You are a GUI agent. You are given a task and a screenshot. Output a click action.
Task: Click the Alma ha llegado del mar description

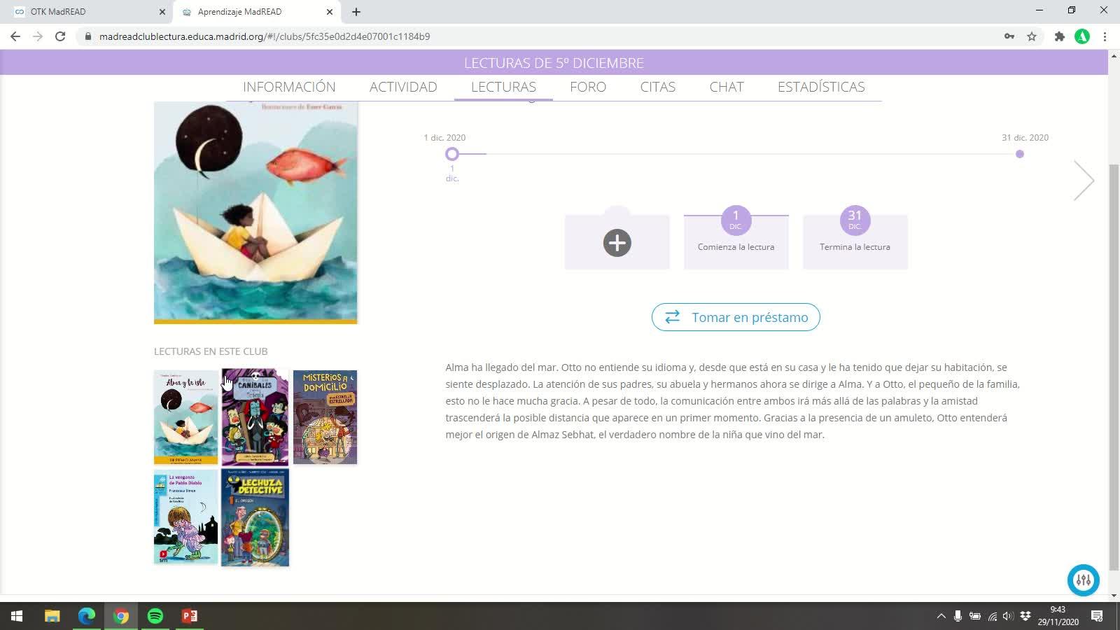click(x=733, y=401)
